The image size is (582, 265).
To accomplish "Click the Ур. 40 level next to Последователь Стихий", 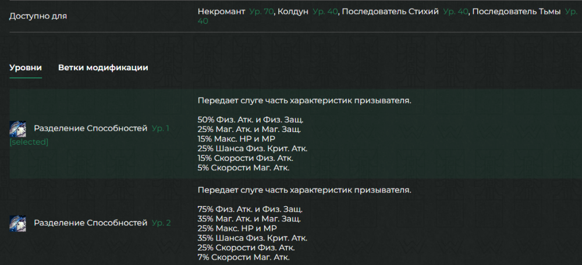I will (456, 12).
